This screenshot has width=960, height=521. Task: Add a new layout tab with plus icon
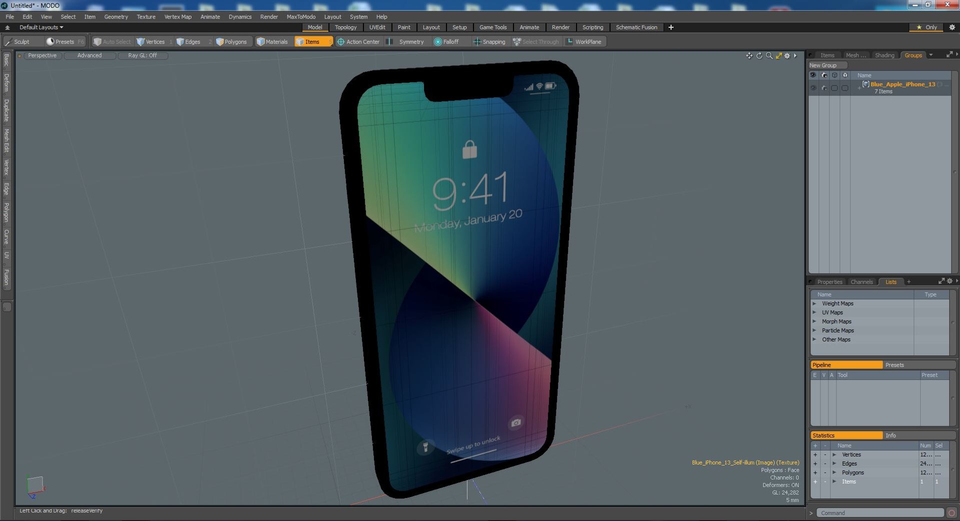[671, 27]
